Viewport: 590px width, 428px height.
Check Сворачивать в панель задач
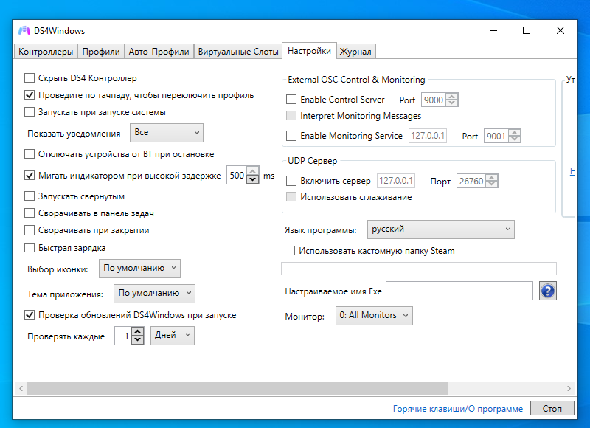click(29, 213)
